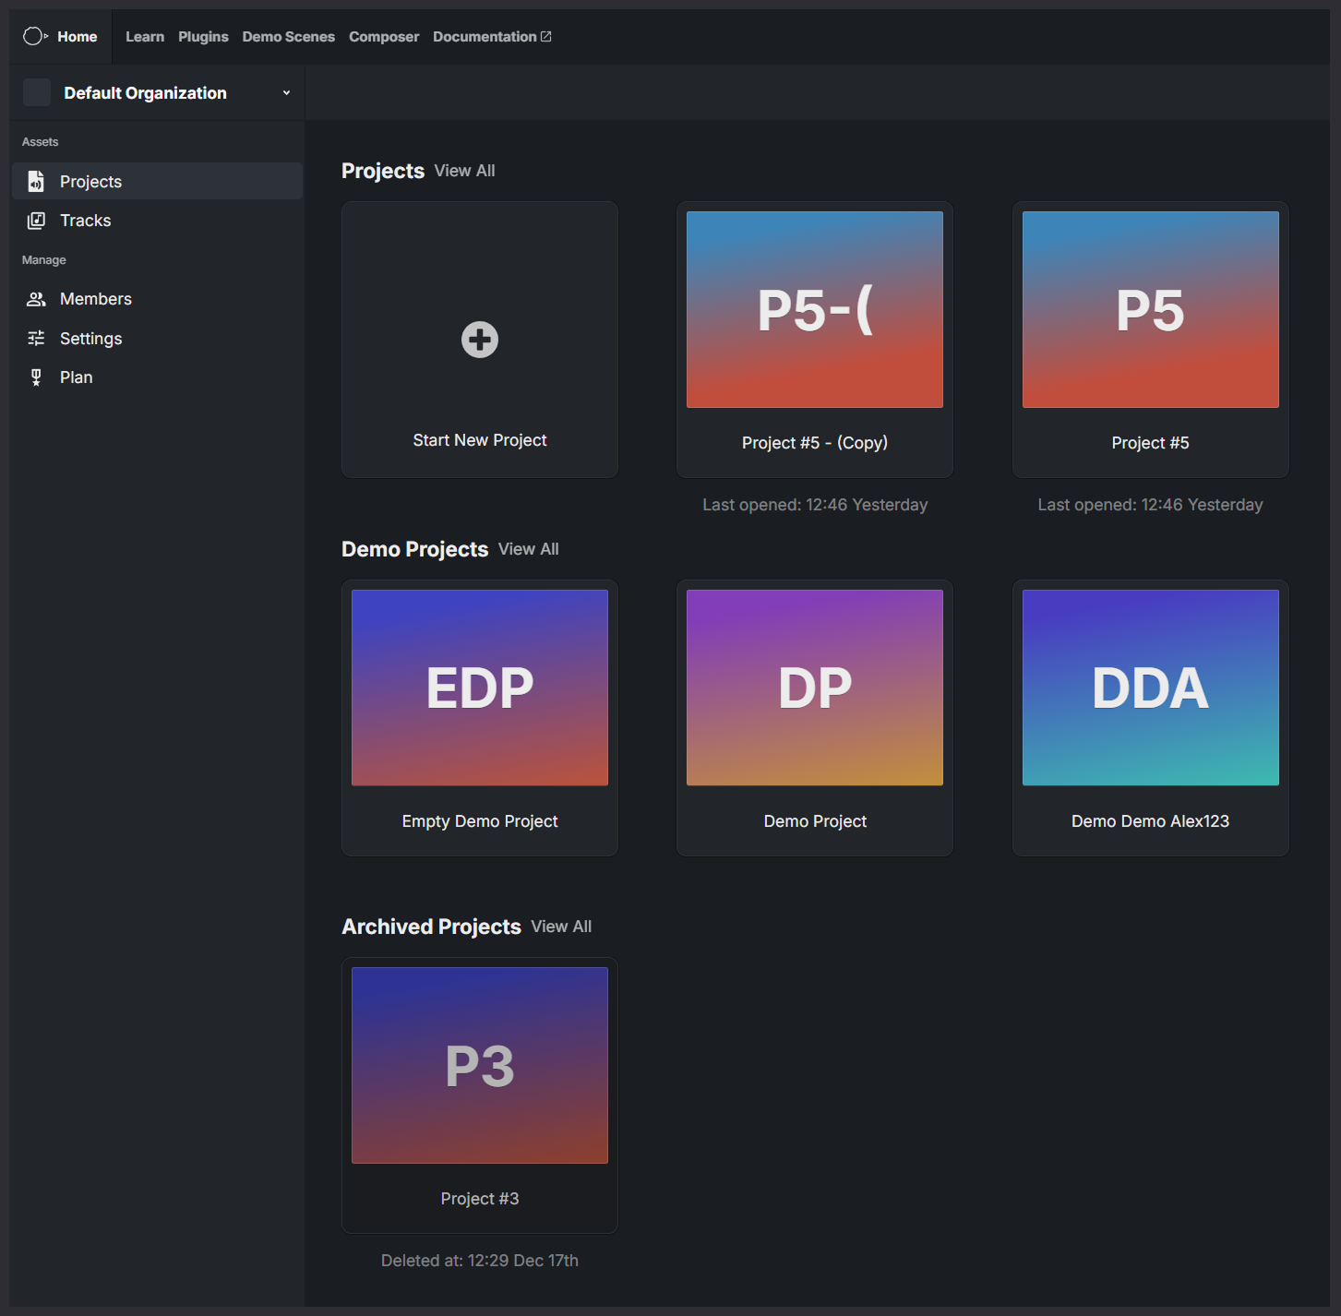Open the Composer menu item
1341x1316 pixels.
[x=384, y=36]
